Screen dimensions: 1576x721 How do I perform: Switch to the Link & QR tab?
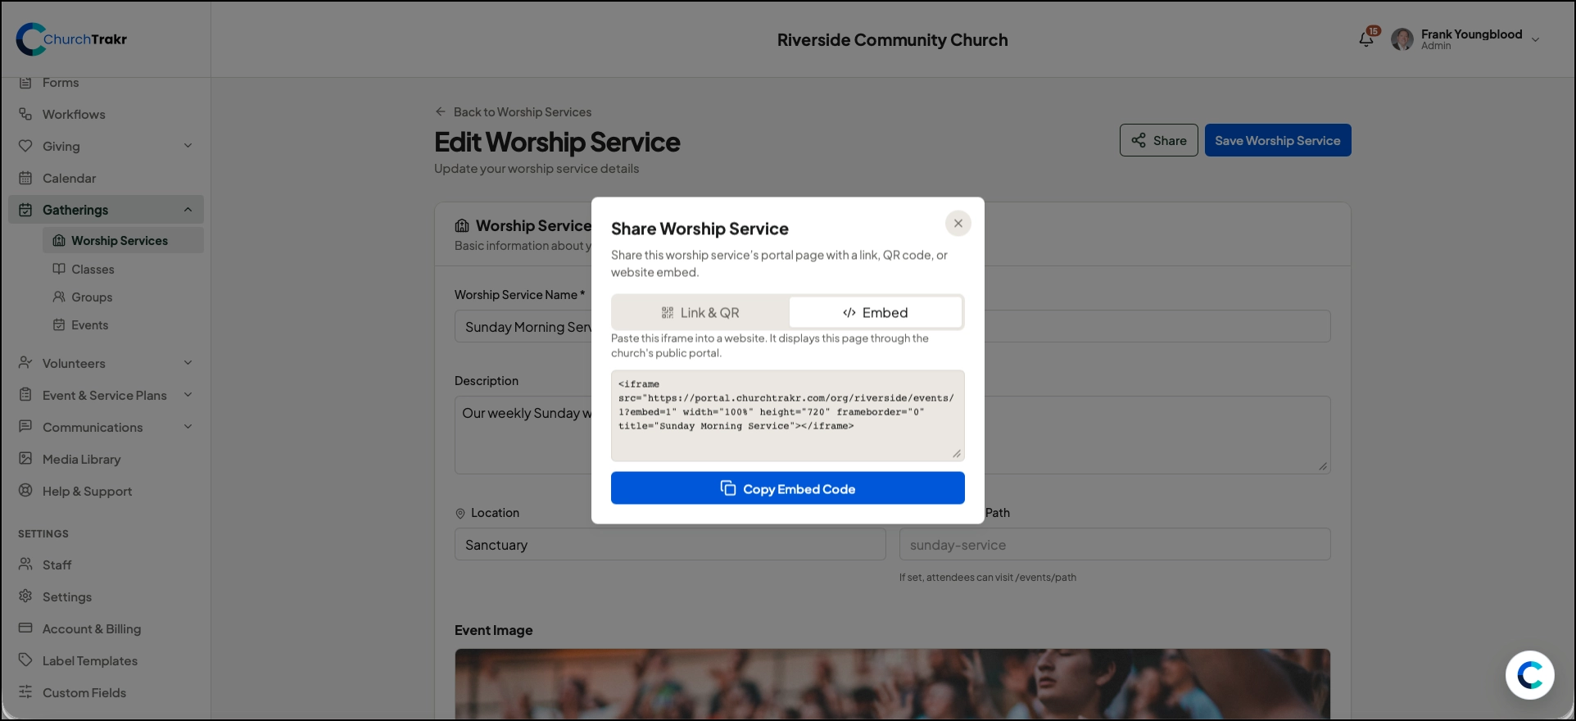pos(700,312)
